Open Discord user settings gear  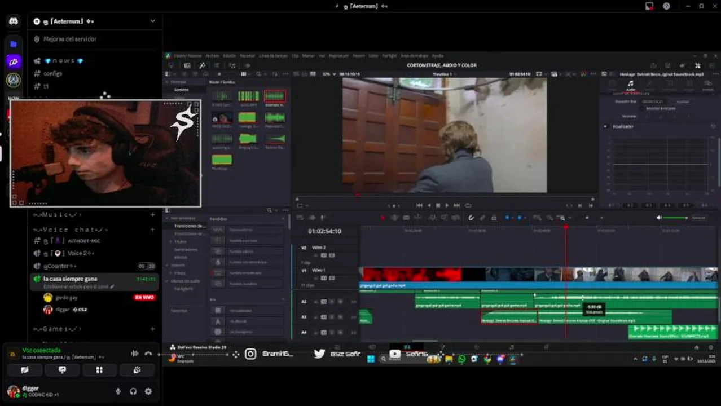tap(148, 391)
